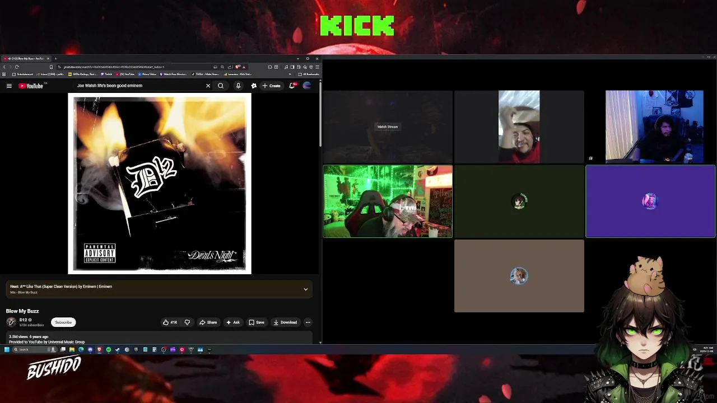The height and width of the screenshot is (403, 717).
Task: Open the YouTube guide hamburger menu
Action: click(9, 86)
